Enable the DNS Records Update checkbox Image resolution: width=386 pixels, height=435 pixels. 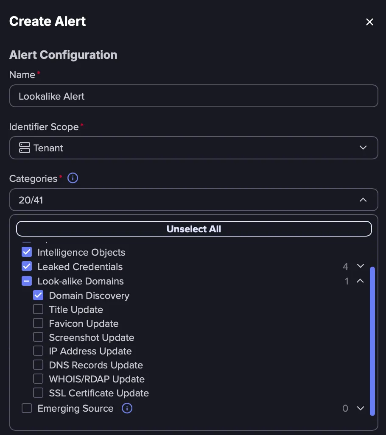[x=38, y=365]
